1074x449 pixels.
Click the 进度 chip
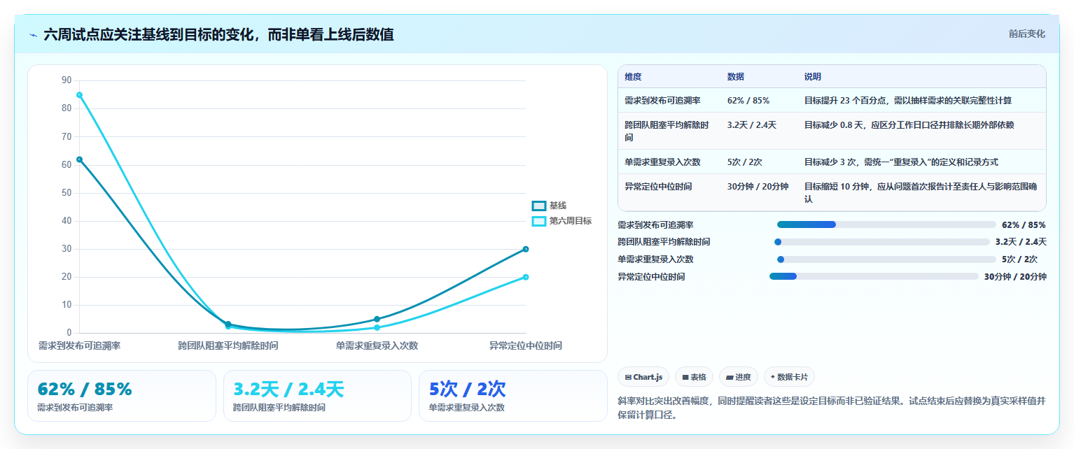click(739, 377)
